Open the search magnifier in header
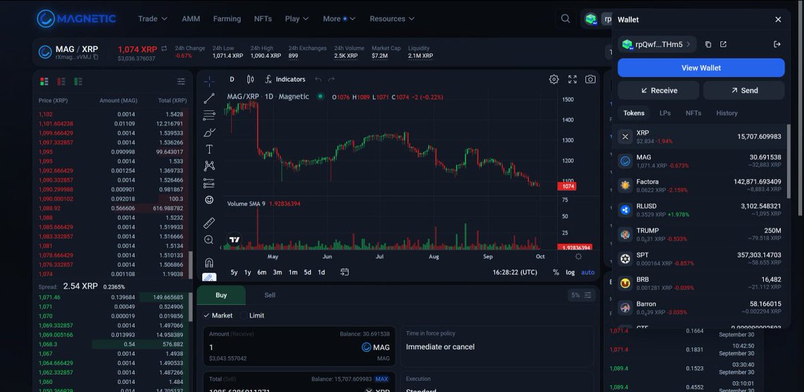Screen dimensions: 804x392 (566, 19)
